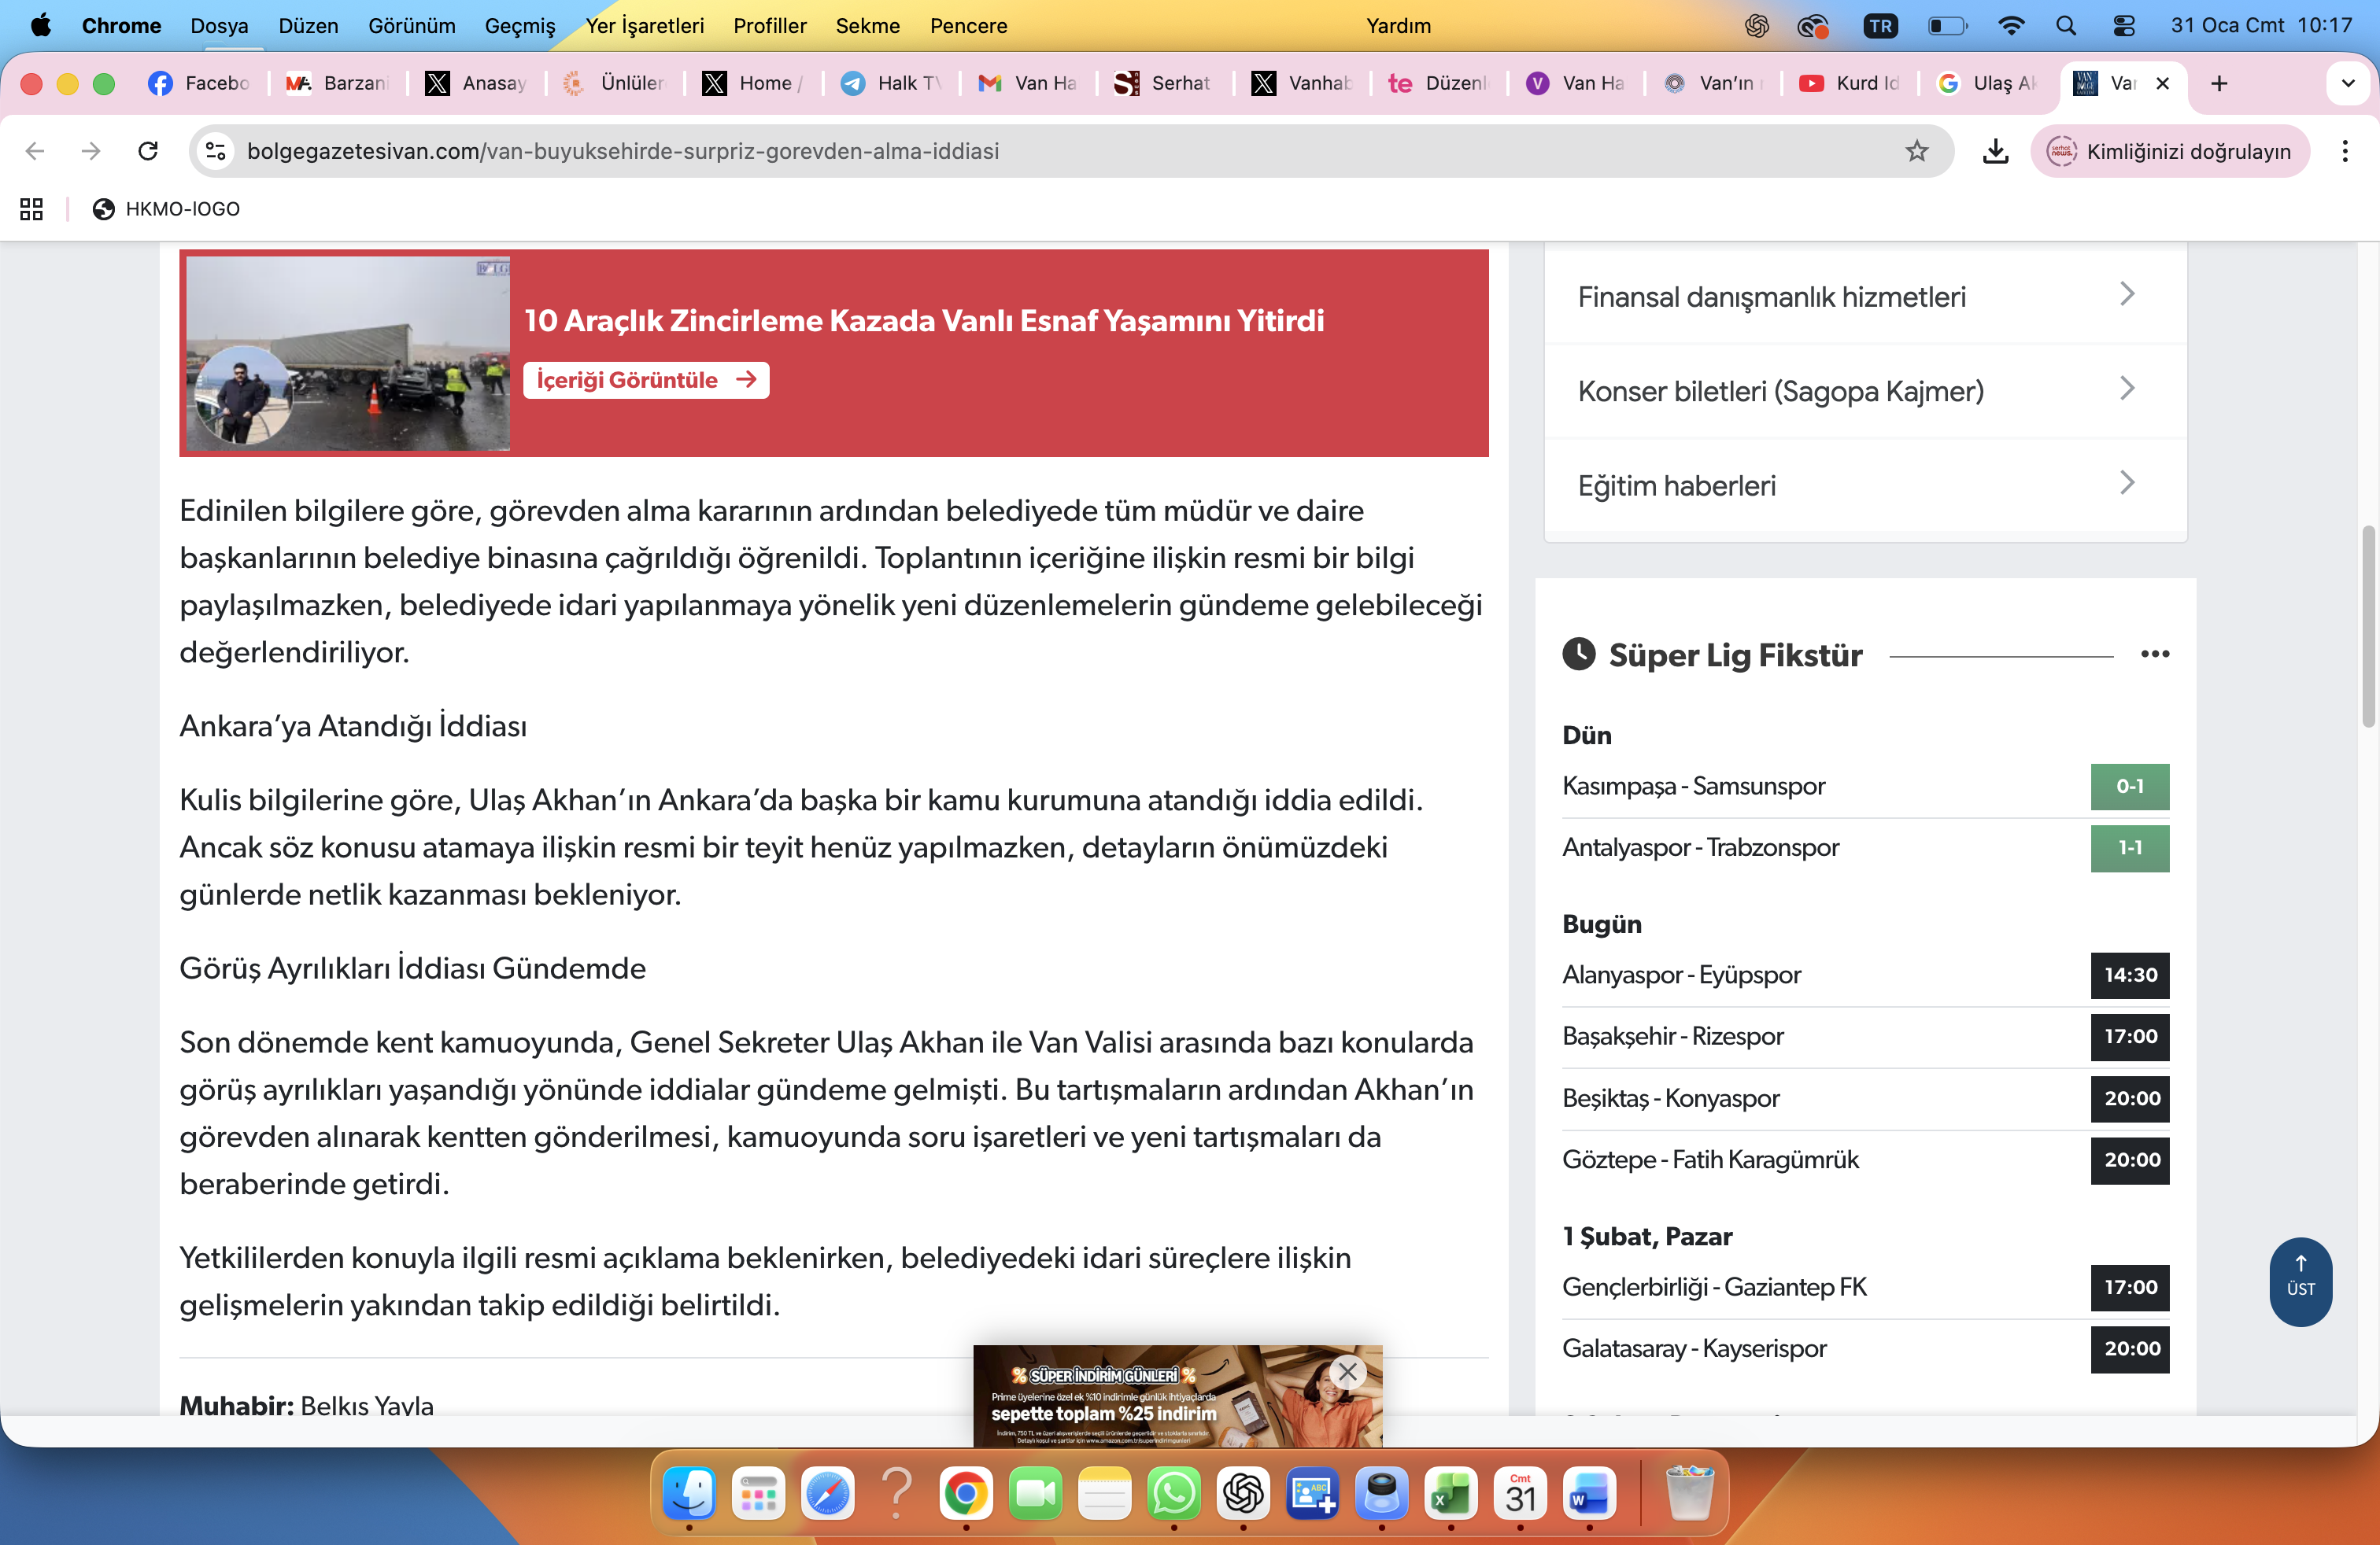The width and height of the screenshot is (2380, 1545).
Task: Open Word from the Dock
Action: [x=1589, y=1494]
